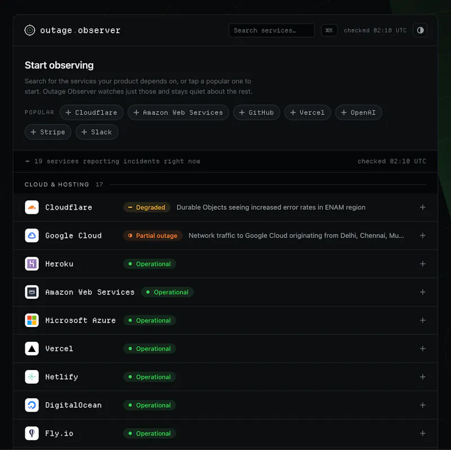This screenshot has height=450, width=451.
Task: Click the DigitalOcean service name
Action: click(73, 405)
